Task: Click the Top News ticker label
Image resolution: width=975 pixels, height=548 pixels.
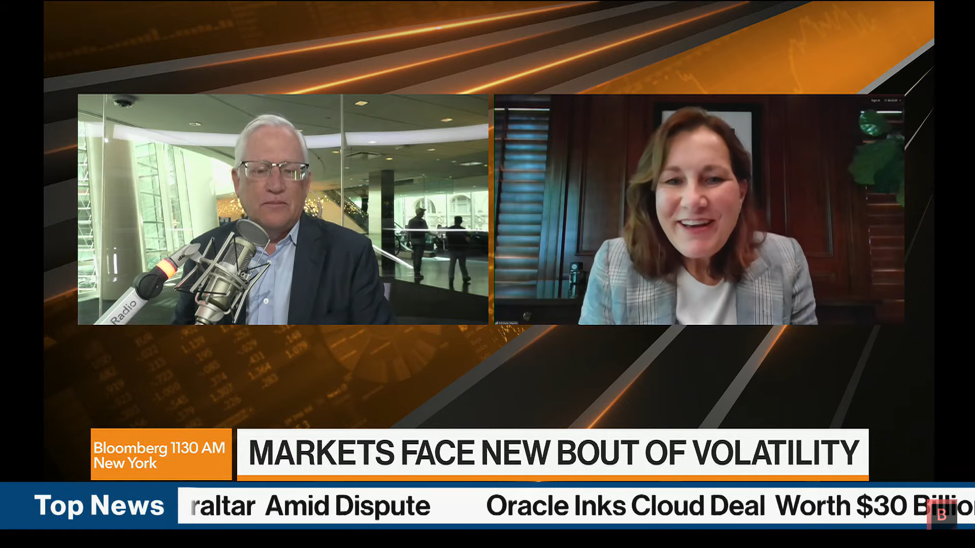Action: [99, 505]
